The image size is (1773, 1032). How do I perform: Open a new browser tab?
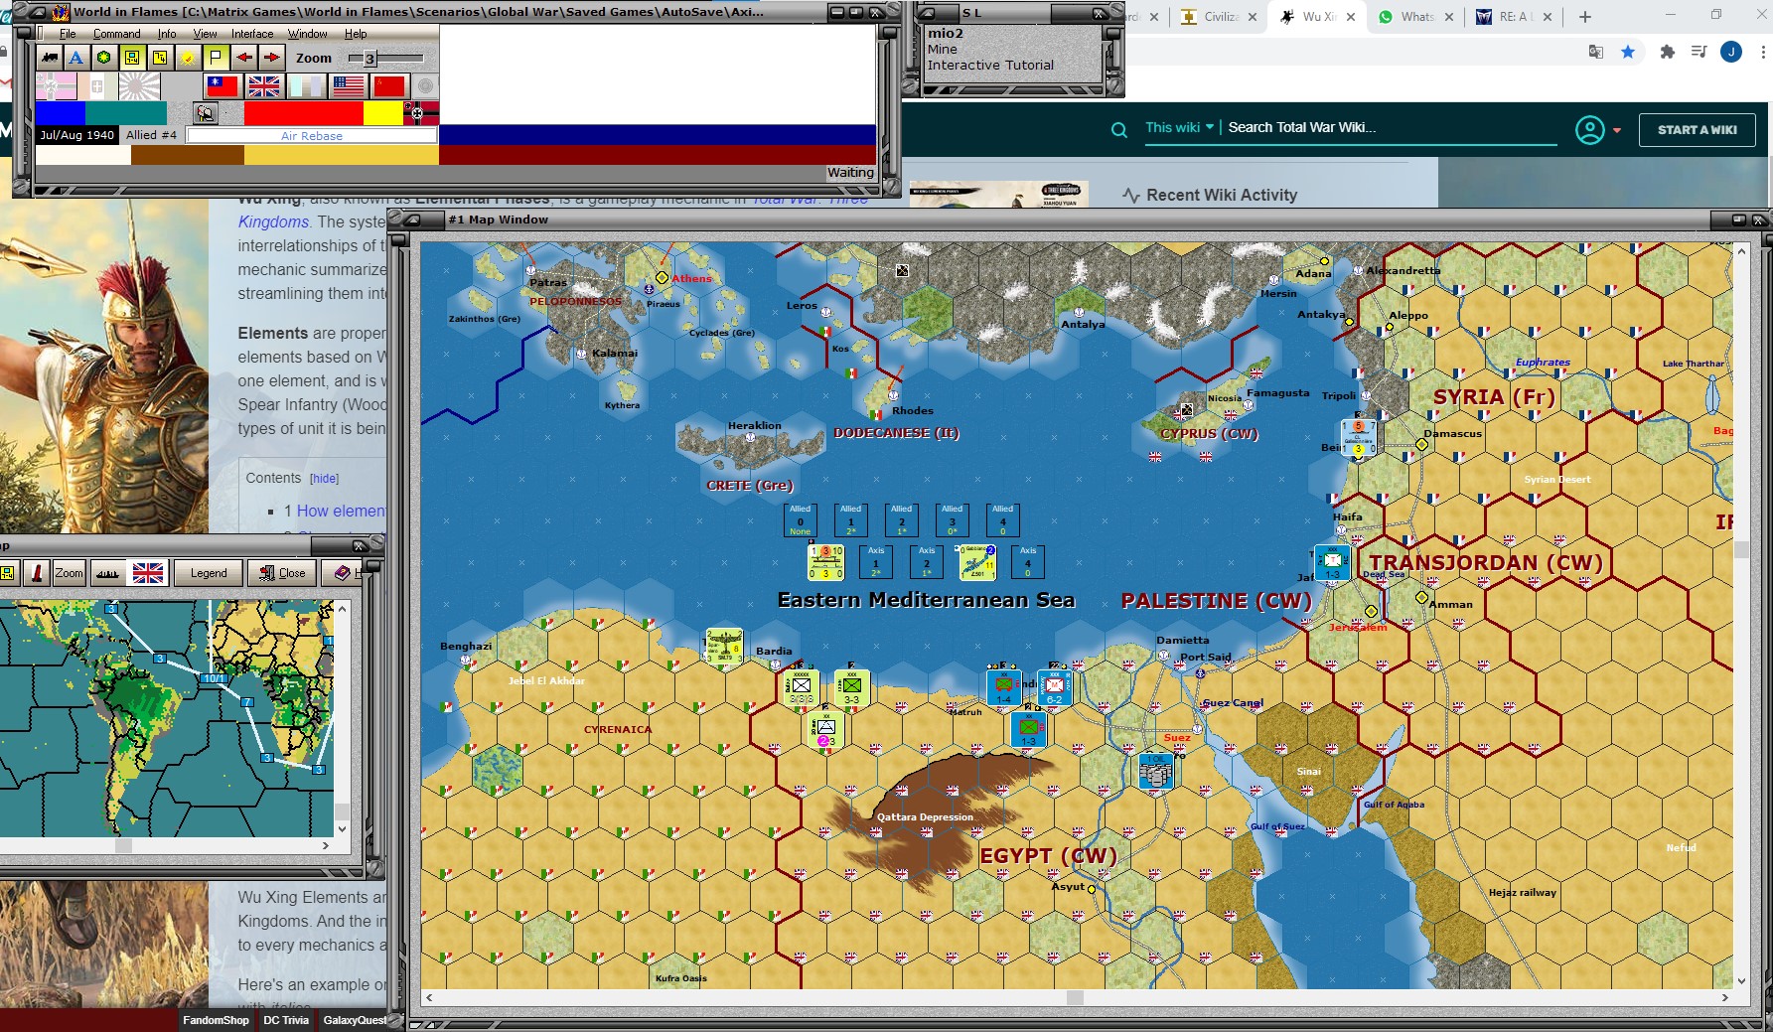1585,17
